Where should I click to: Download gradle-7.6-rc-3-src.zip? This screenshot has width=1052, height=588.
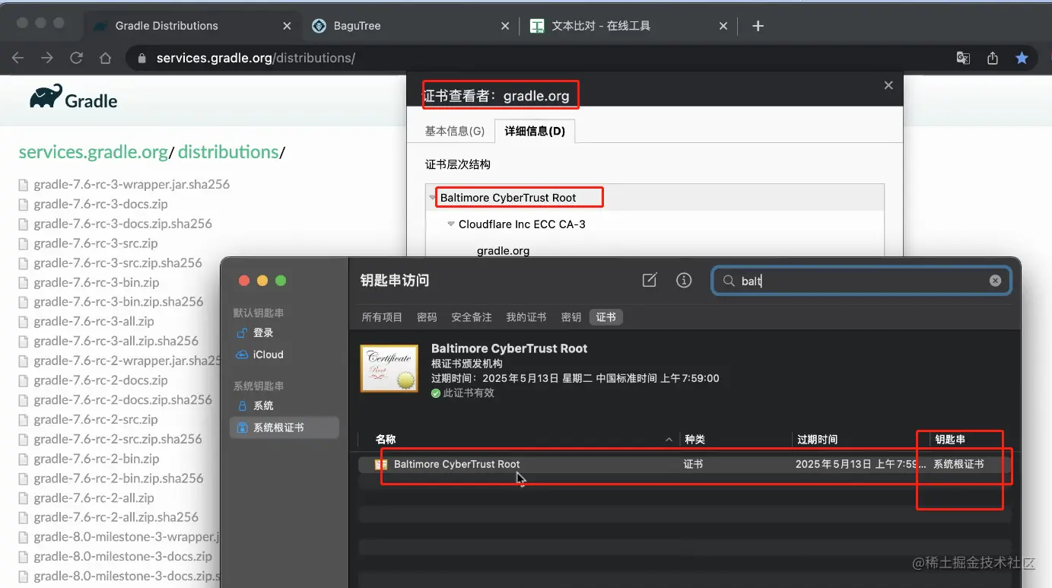[96, 243]
